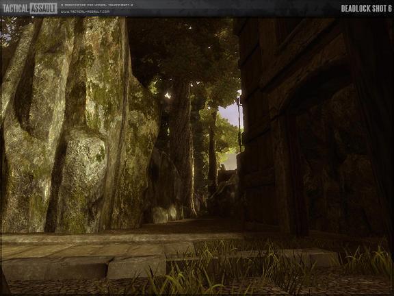Click the Tactical Assault logo
394x296 pixels.
(29, 8)
